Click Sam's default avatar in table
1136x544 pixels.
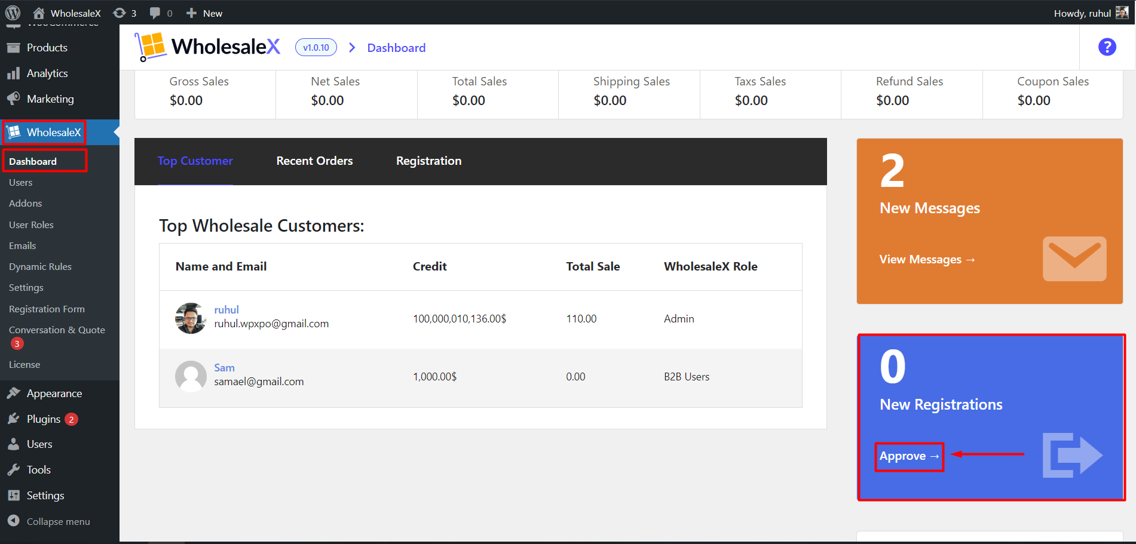tap(191, 376)
